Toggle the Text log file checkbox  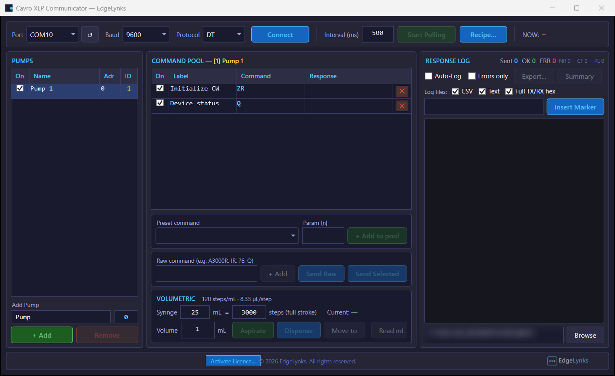pos(482,91)
